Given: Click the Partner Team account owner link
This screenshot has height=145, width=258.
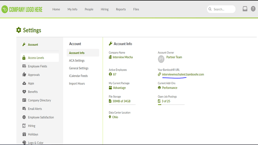Looking at the screenshot, I should pyautogui.click(x=174, y=57).
